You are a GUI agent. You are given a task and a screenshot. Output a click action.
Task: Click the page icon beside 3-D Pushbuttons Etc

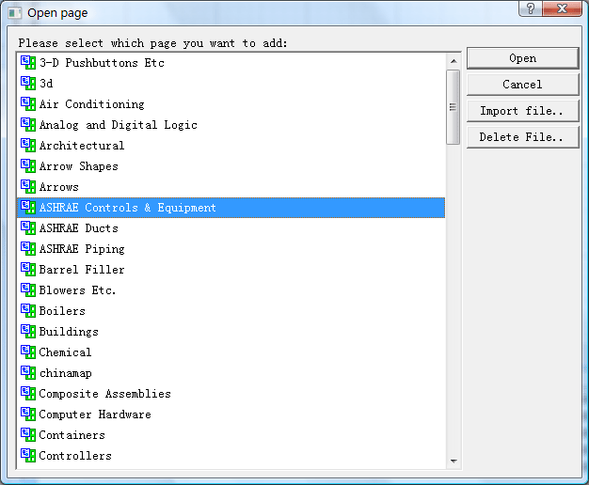tap(28, 62)
